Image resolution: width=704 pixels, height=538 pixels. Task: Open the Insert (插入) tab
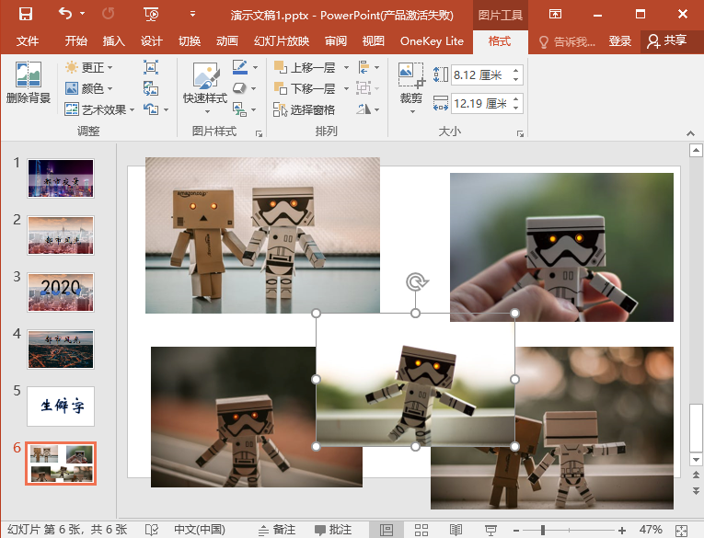[x=114, y=41]
